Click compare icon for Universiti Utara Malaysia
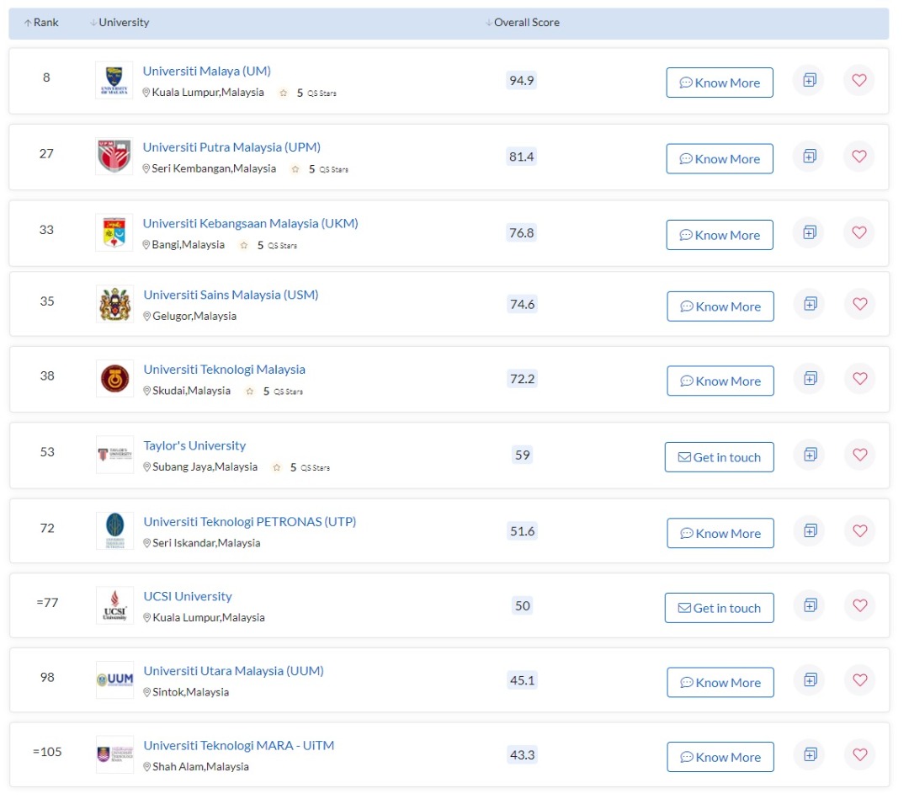Screen dimensions: 909x799 pyautogui.click(x=810, y=679)
